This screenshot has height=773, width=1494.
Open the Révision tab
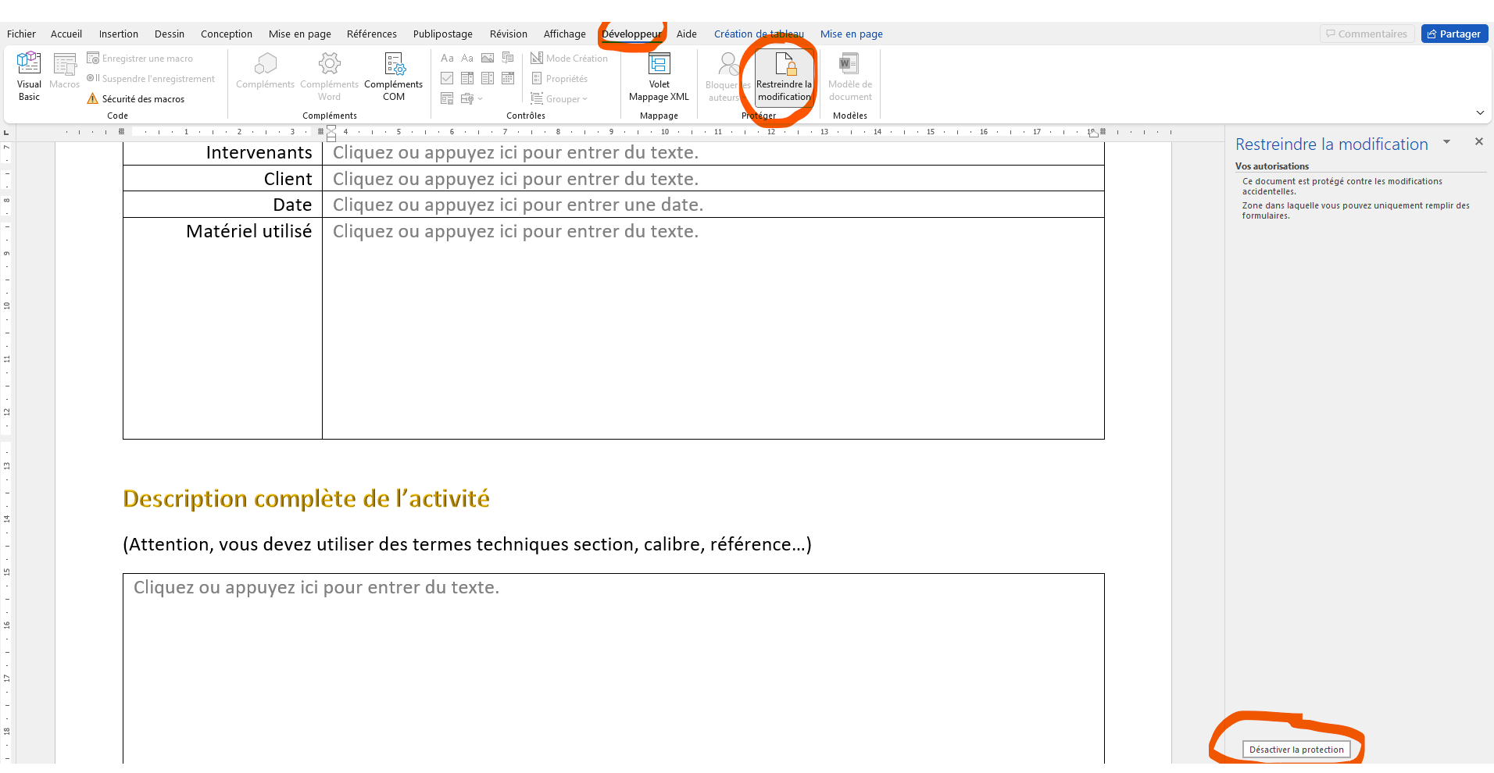click(x=508, y=34)
